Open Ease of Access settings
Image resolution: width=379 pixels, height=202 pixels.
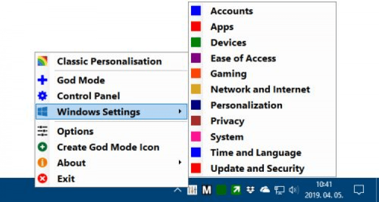262,58
